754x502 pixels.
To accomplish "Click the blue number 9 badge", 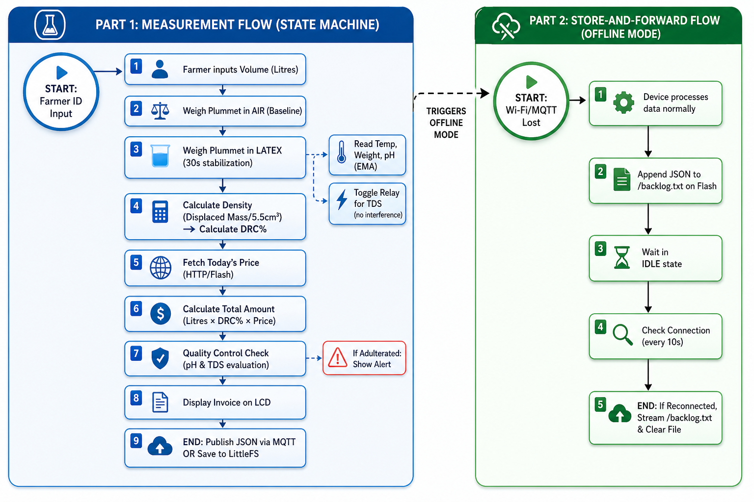I will tap(136, 441).
